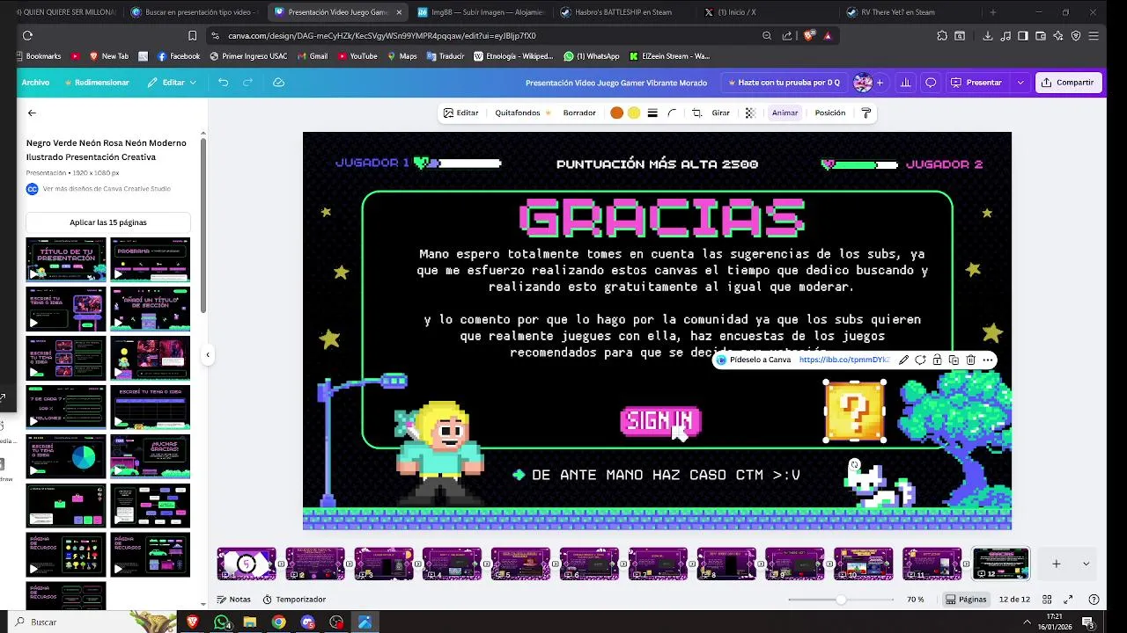Open the analytics bar chart icon
This screenshot has width=1127, height=633.
(905, 83)
